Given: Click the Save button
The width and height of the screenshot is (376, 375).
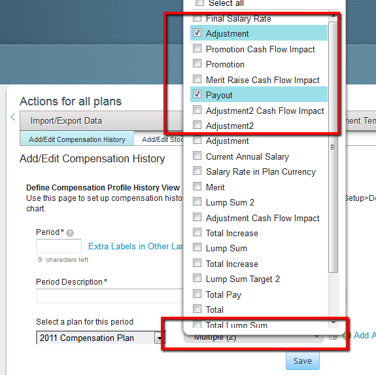Looking at the screenshot, I should [303, 361].
